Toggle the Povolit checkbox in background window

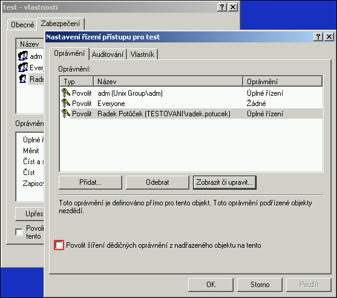click(19, 232)
